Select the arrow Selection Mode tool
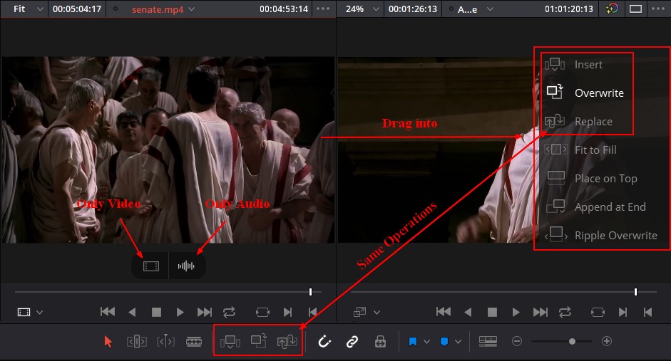This screenshot has height=361, width=671. [x=108, y=342]
